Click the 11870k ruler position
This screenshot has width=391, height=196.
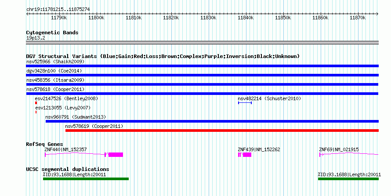(x=358, y=18)
